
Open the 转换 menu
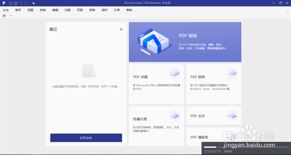[x=43, y=10]
